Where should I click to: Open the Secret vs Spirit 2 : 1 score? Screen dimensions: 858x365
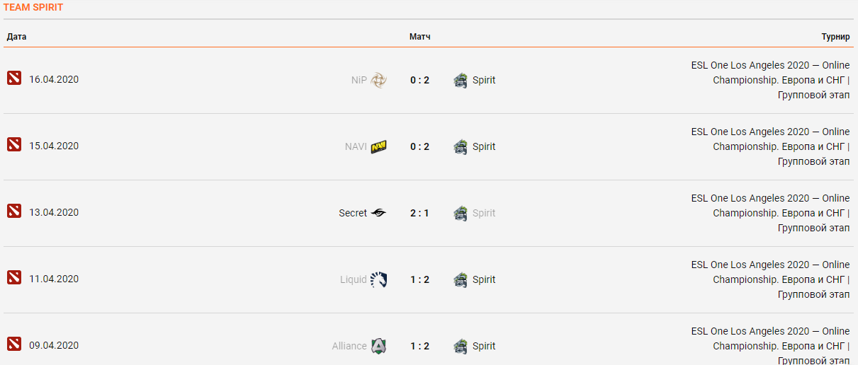[419, 213]
